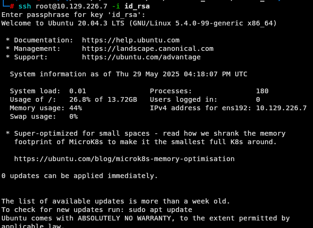
Task: Open the ubuntu.com/advantage support link
Action: pyautogui.click(x=141, y=57)
